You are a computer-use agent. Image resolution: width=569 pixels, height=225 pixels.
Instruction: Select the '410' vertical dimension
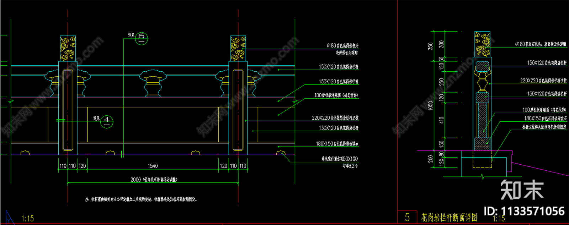pyautogui.click(x=442, y=120)
